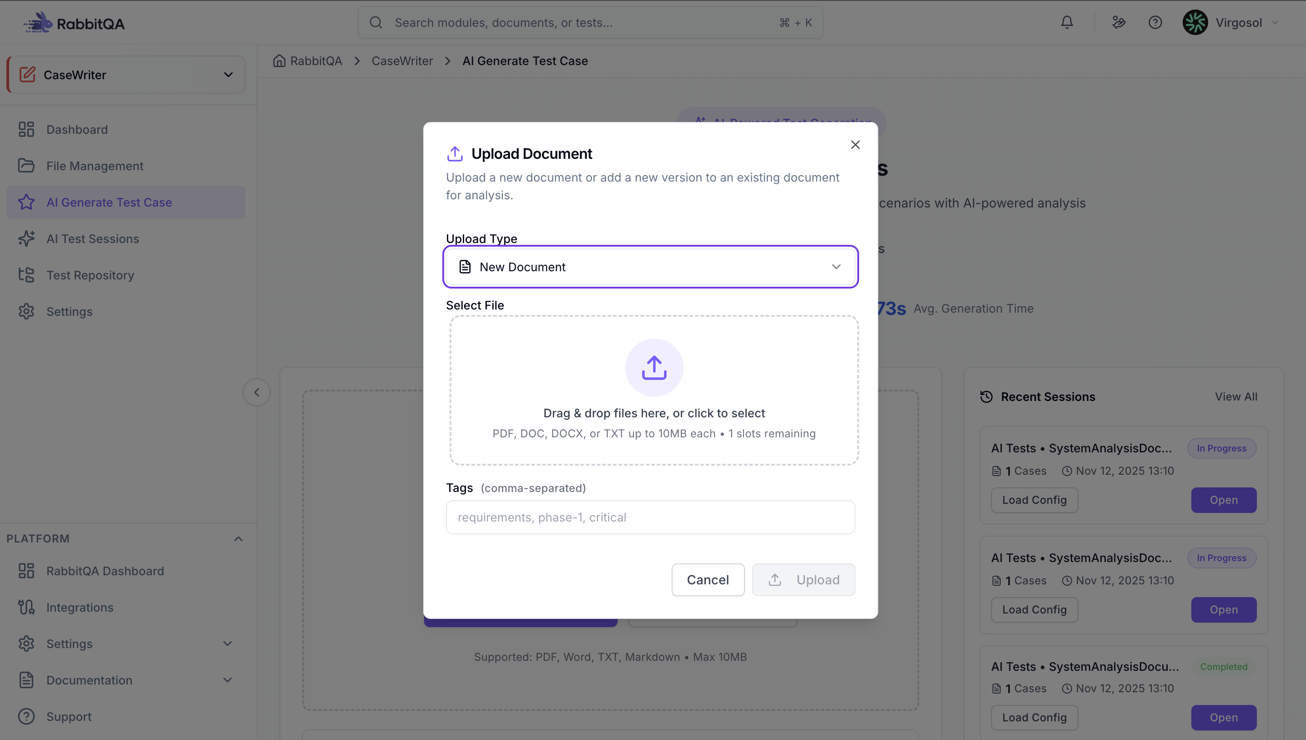The image size is (1306, 740).
Task: Open Settings under CaseWriter menu
Action: (x=126, y=312)
